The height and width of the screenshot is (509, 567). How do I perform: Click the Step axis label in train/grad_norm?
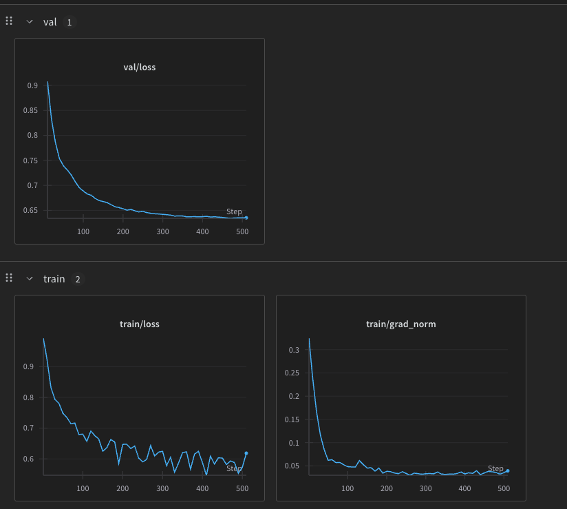tap(495, 469)
